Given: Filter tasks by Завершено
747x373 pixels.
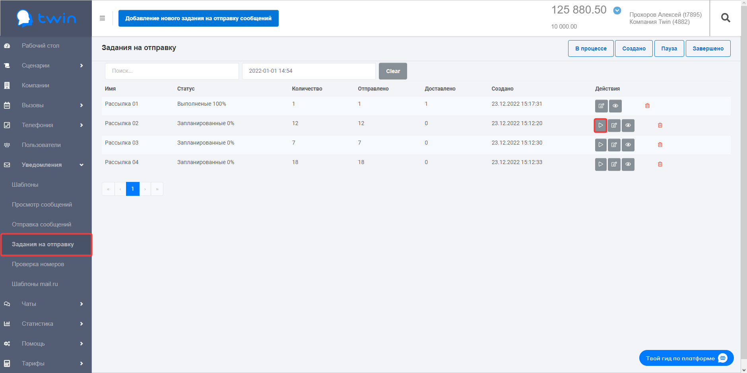Looking at the screenshot, I should pyautogui.click(x=708, y=48).
